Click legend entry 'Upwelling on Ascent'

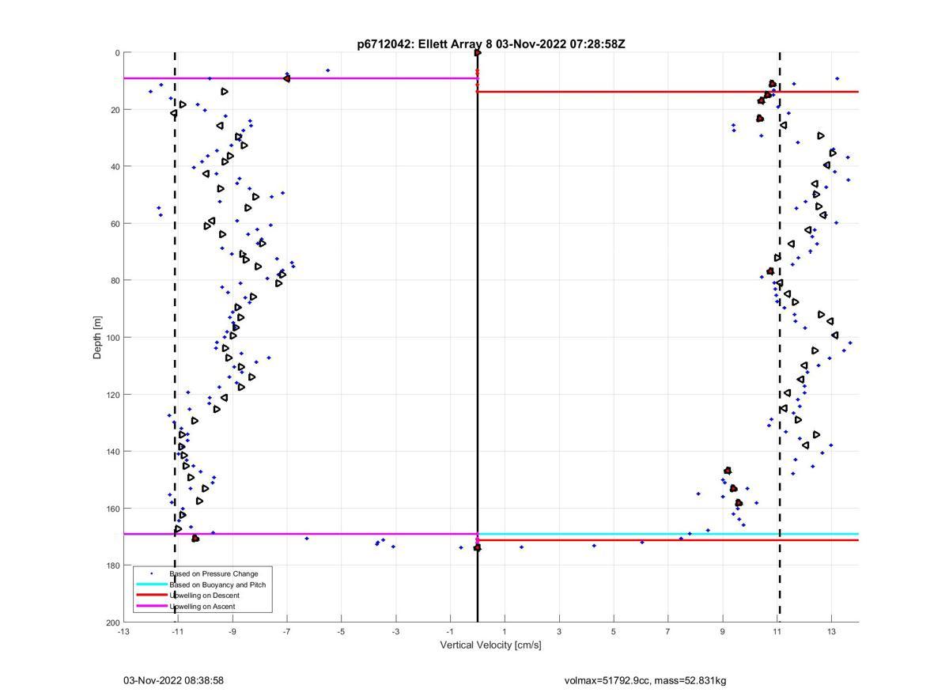202,607
